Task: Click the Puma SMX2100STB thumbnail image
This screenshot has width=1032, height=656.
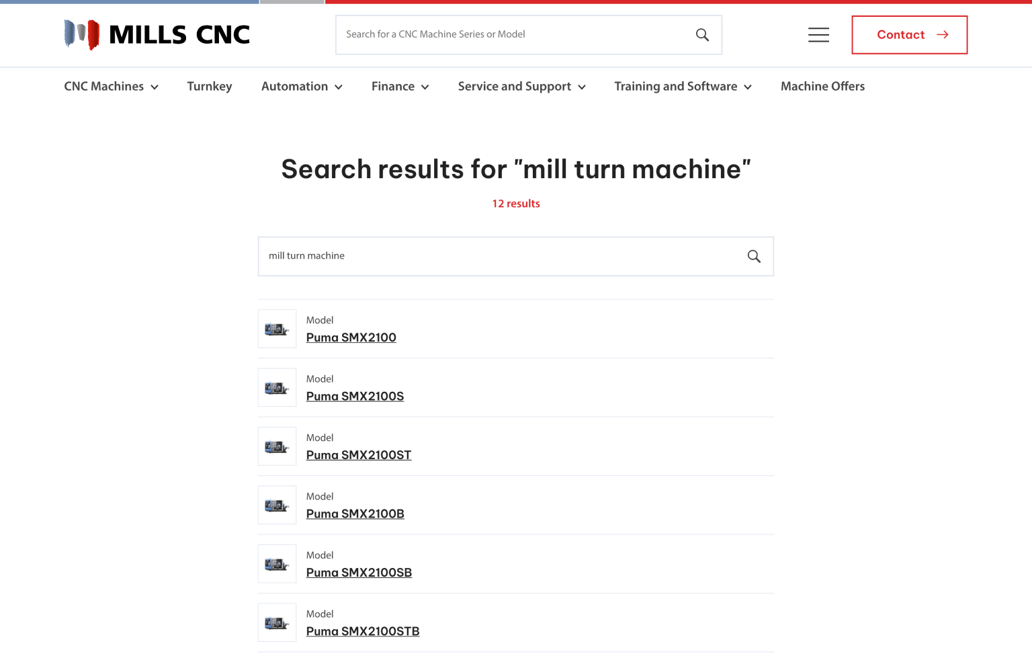Action: pyautogui.click(x=277, y=622)
